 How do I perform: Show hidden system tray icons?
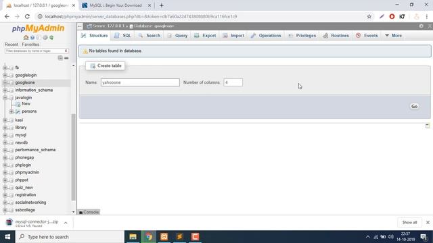pyautogui.click(x=367, y=237)
